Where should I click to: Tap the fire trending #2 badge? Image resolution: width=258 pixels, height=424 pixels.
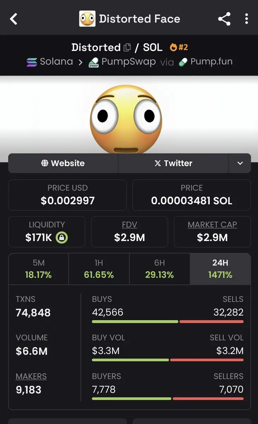coord(179,47)
